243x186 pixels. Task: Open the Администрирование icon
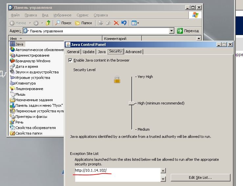12,55
